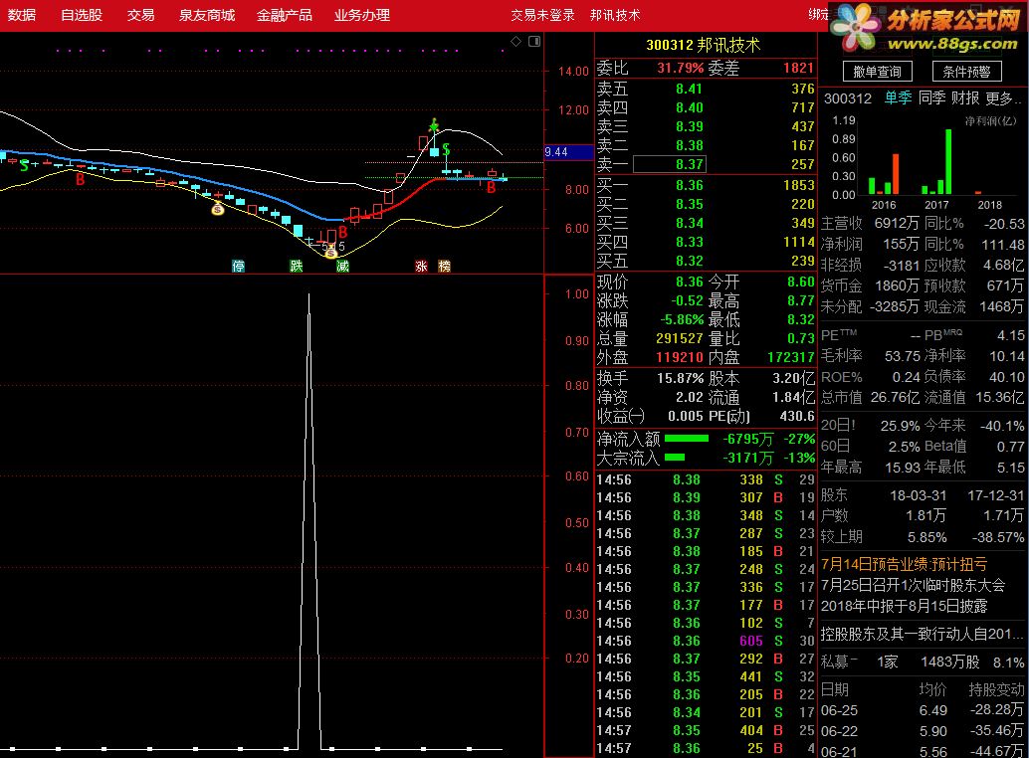Click the 总市值 26.76亿 value
This screenshot has height=758, width=1029.
point(895,397)
